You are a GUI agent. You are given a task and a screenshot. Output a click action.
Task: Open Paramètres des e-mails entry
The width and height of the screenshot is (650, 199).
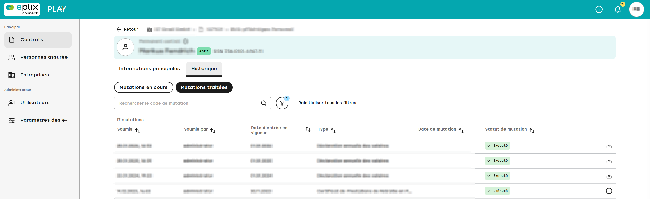click(38, 120)
